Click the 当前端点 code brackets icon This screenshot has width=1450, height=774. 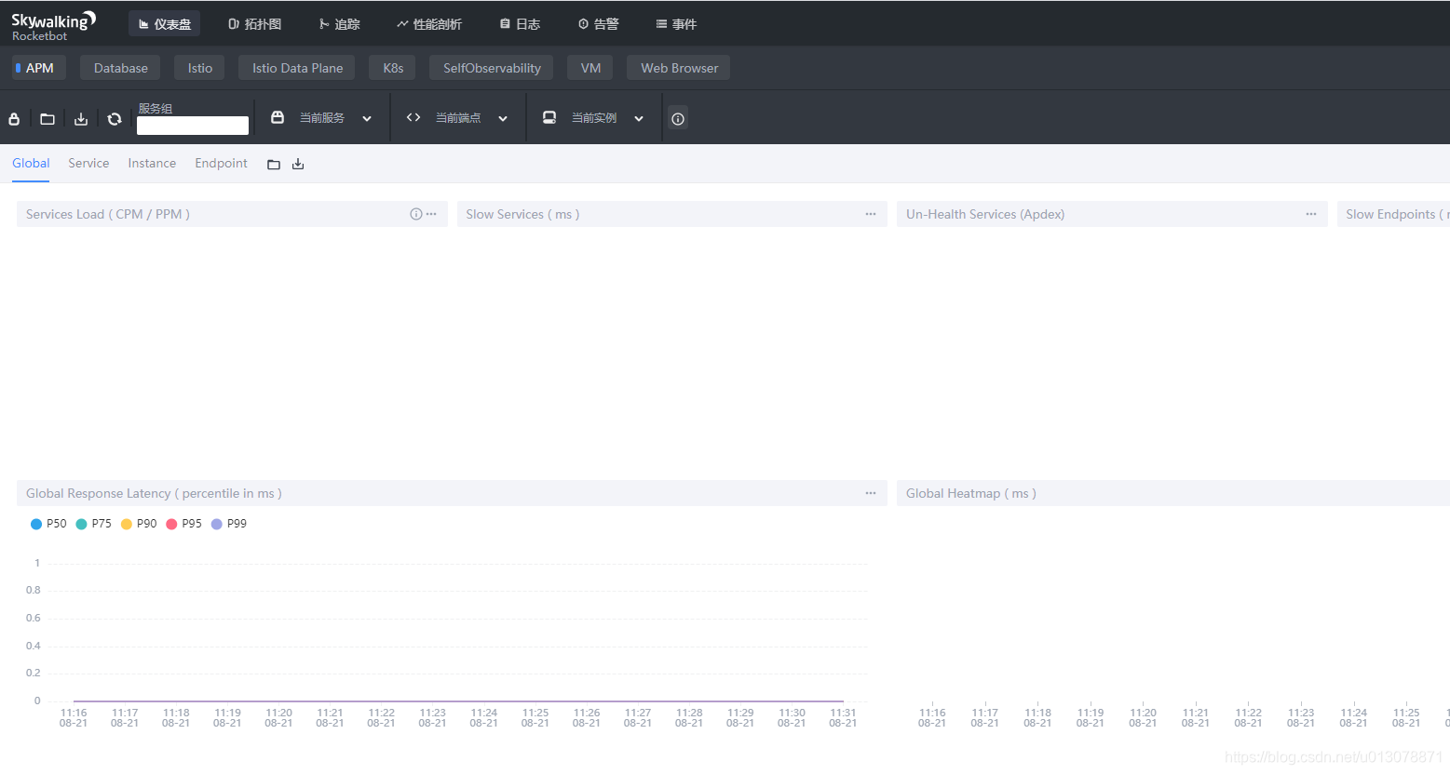tap(413, 117)
